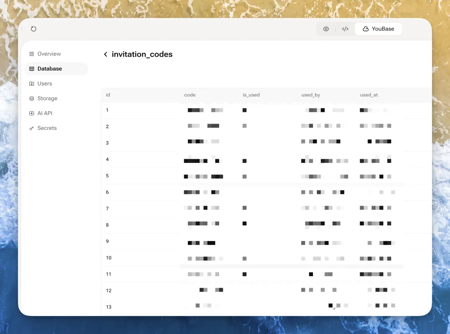Toggle is_used value in row 8

245,224
